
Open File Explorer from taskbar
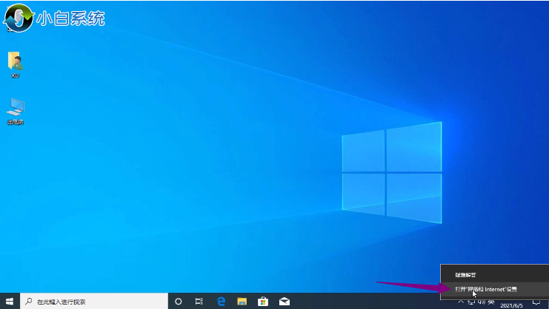click(x=242, y=302)
